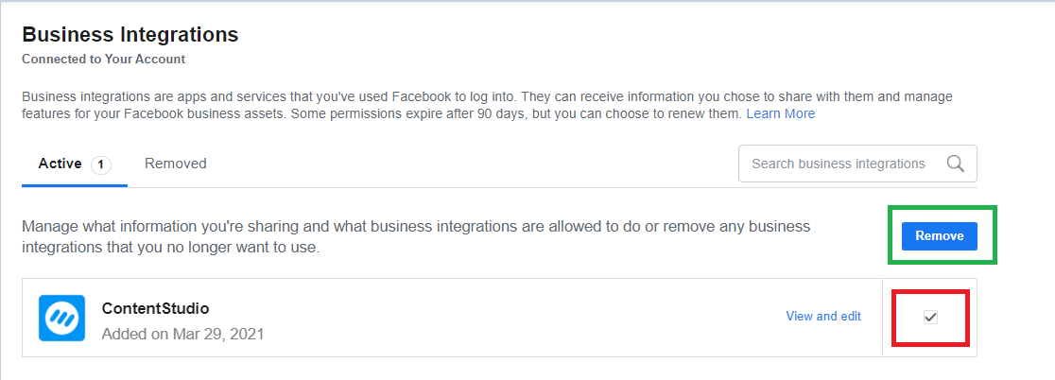Click the Active tab count badge
The image size is (1055, 380).
pyautogui.click(x=101, y=164)
